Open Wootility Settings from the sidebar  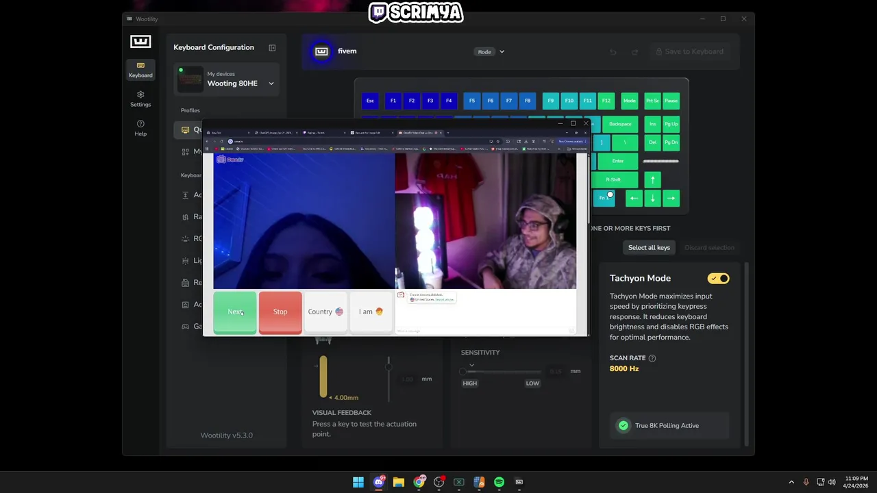point(140,99)
